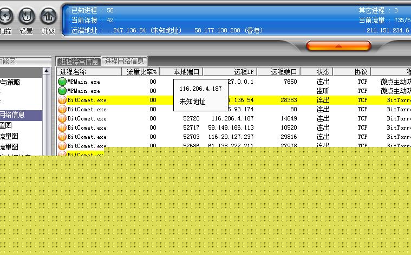Sort by the 流量比率% column header

tap(141, 72)
